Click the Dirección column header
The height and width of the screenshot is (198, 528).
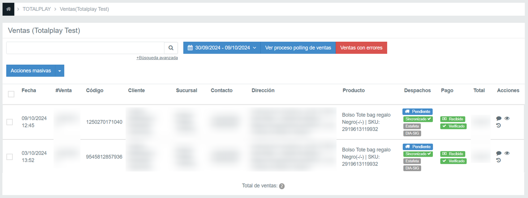(263, 90)
